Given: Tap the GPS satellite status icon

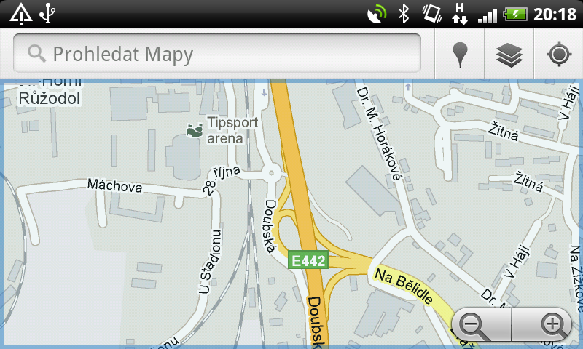Looking at the screenshot, I should coord(376,15).
